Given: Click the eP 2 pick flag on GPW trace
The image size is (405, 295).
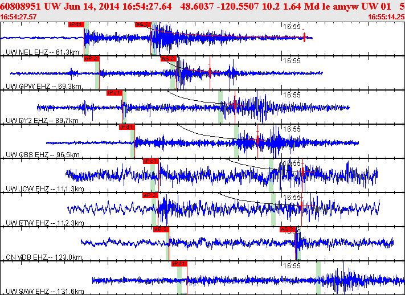Looking at the screenshot, I should [x=92, y=59].
